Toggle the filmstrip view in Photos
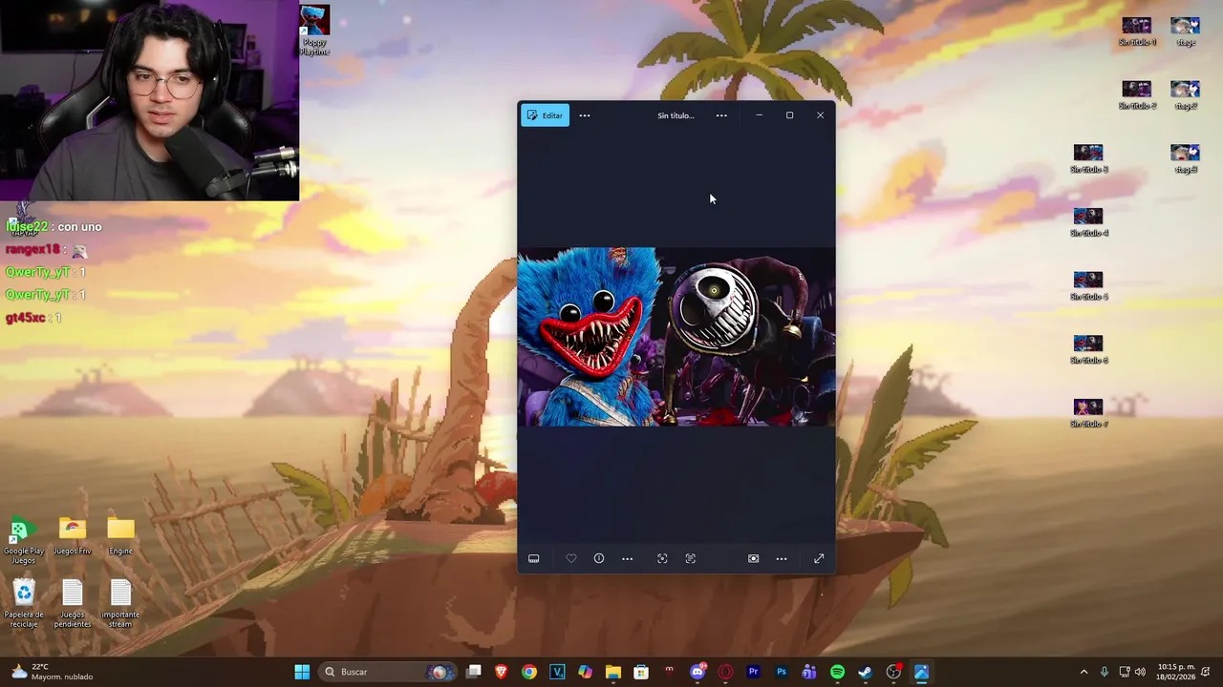 point(534,558)
